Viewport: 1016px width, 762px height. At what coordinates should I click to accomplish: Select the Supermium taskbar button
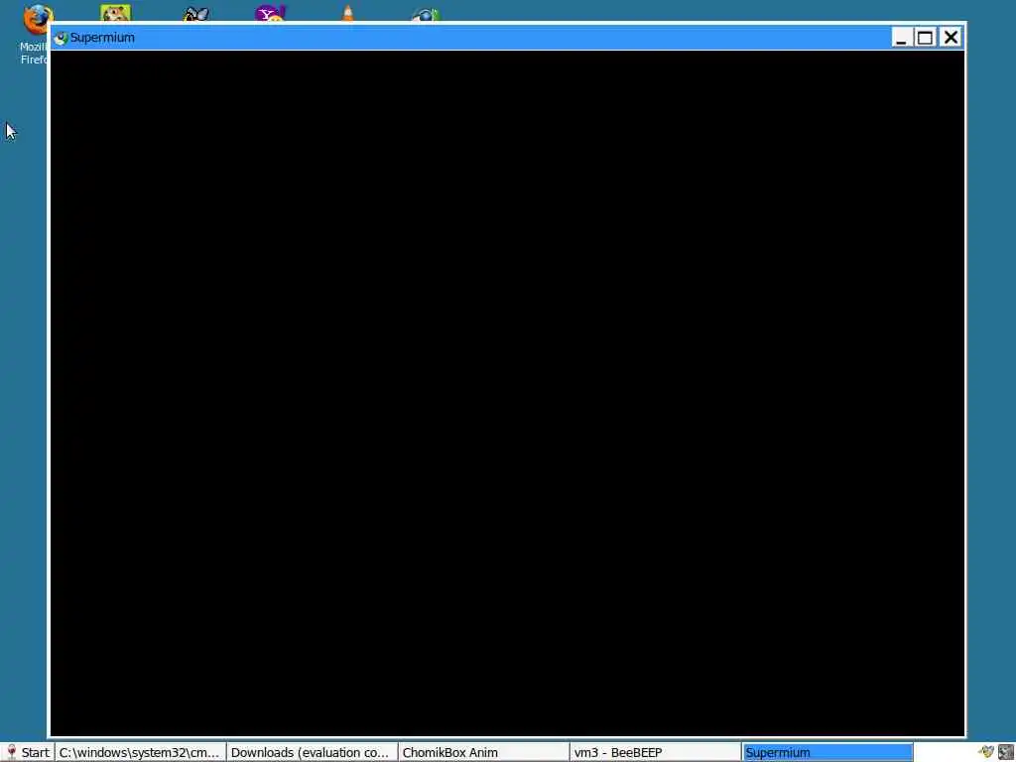[x=827, y=752]
